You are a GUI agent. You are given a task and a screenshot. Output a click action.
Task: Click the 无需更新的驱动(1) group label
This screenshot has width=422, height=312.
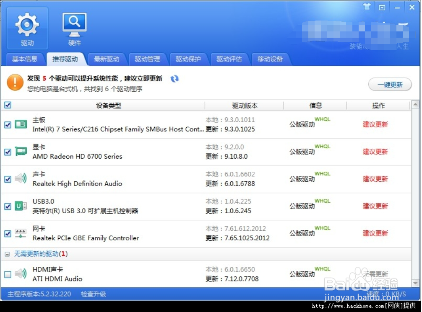[41, 254]
